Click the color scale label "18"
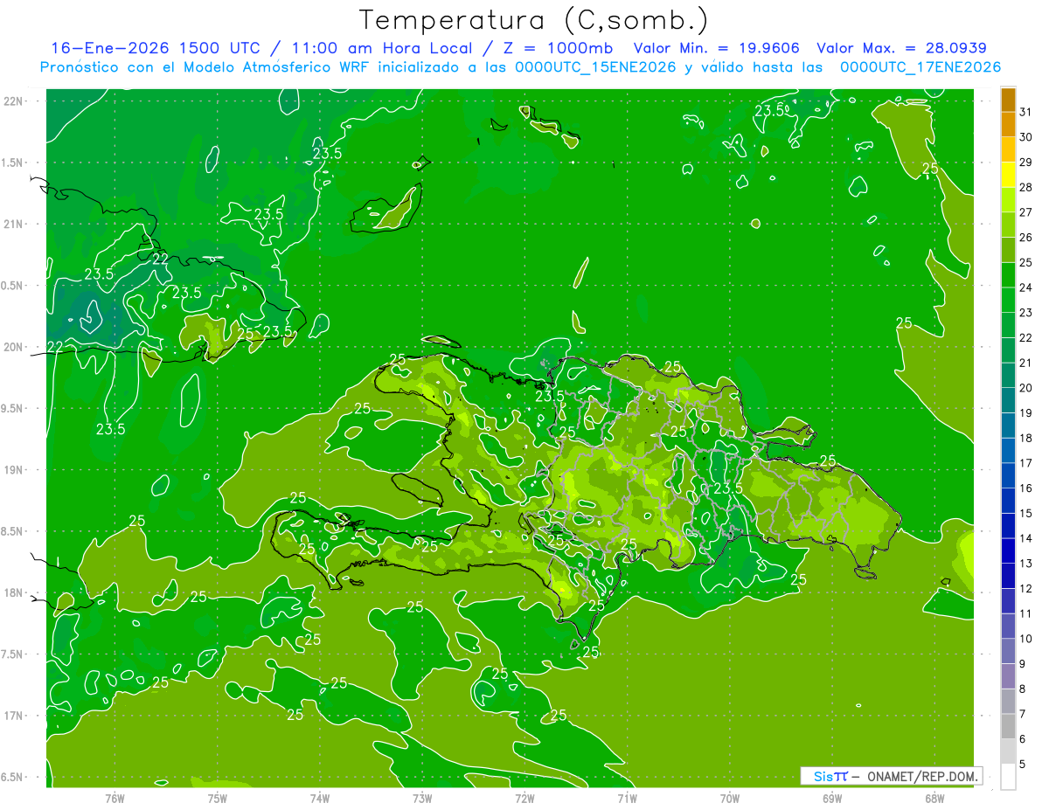 point(1025,438)
